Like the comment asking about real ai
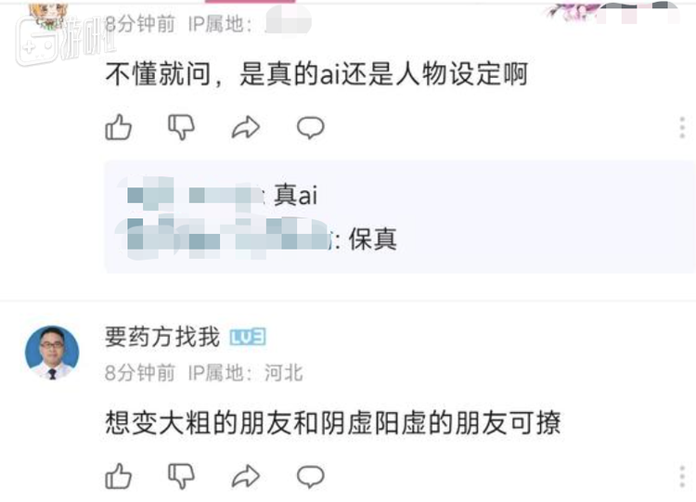Viewport: 696px width, 502px height. (119, 127)
